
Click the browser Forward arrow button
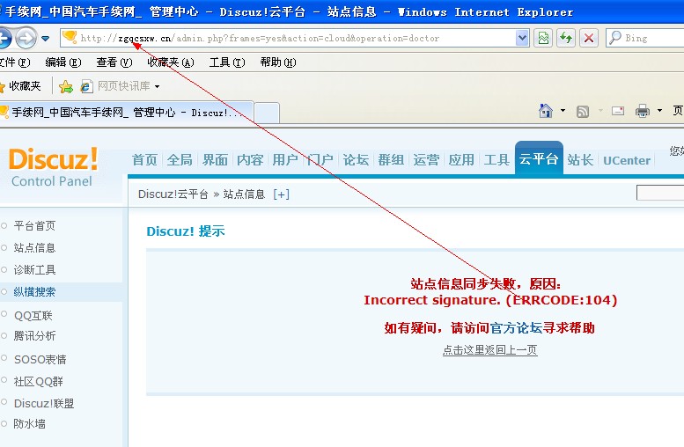(26, 39)
